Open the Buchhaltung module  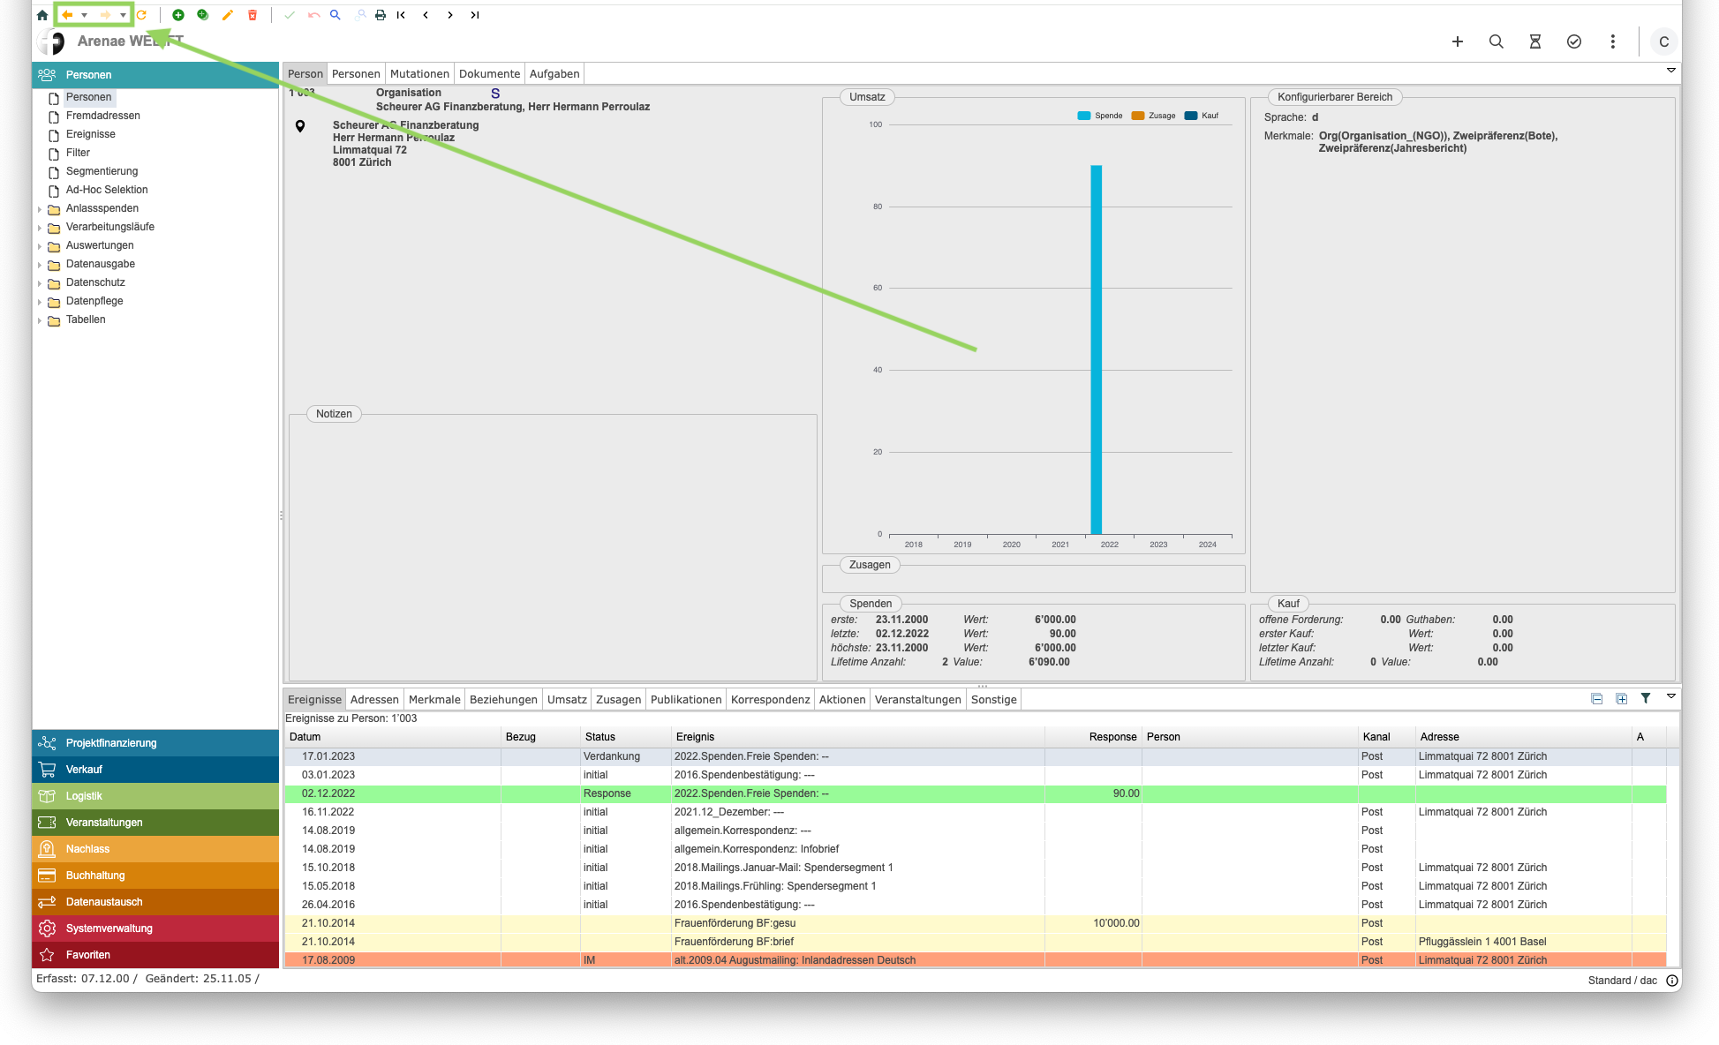(x=95, y=876)
